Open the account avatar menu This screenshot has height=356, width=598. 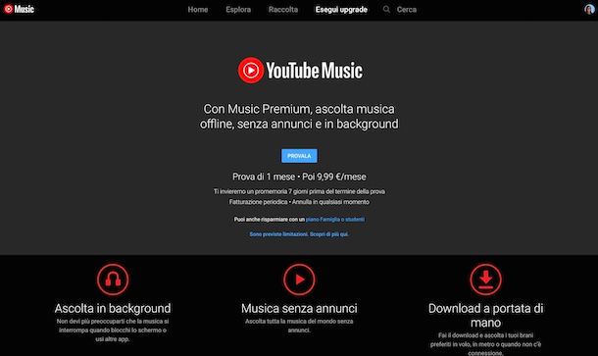point(589,9)
